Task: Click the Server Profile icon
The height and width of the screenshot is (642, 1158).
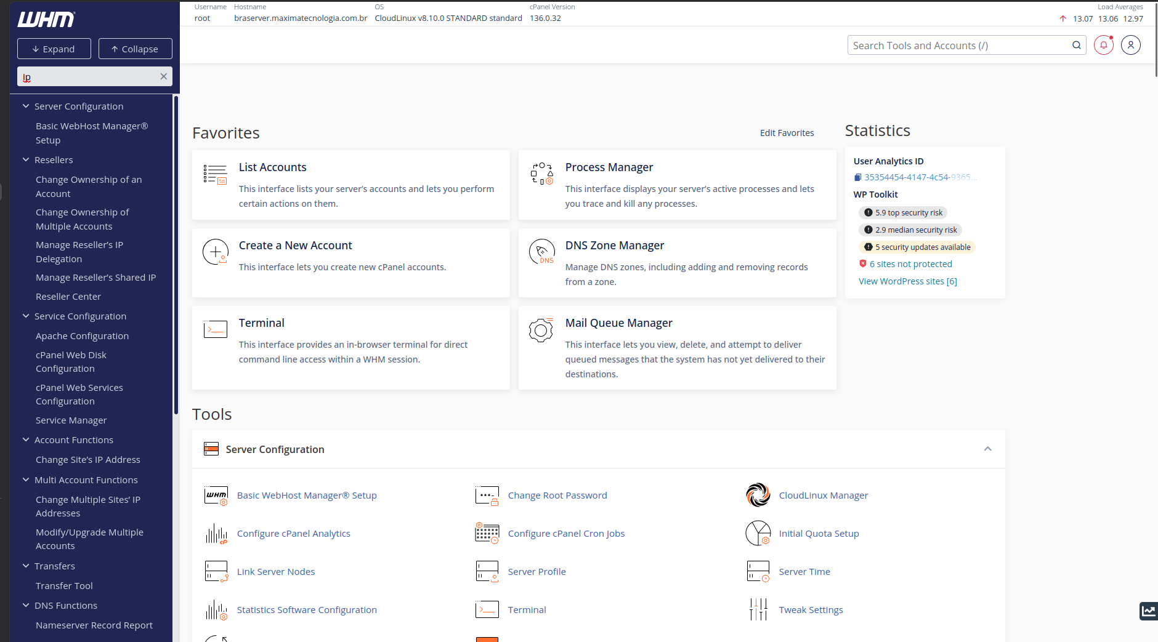Action: [x=487, y=572]
